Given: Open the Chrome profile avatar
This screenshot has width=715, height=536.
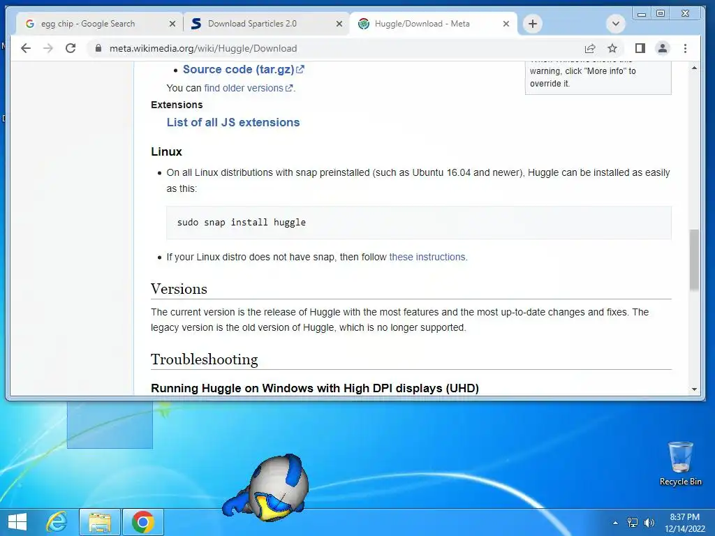Looking at the screenshot, I should [x=663, y=48].
